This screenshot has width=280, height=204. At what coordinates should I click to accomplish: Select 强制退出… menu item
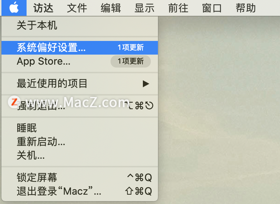[x=80, y=106]
